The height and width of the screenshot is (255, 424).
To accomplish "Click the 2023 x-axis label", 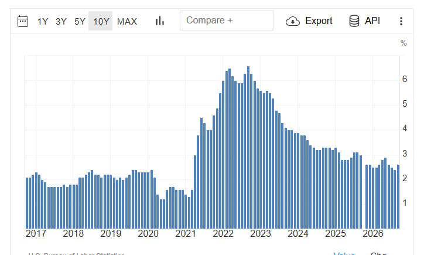I will [x=261, y=234].
